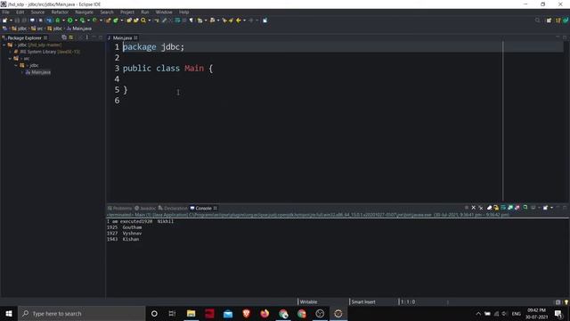The height and width of the screenshot is (321, 570).
Task: Click the Debug bug toolbar icon
Action: [x=58, y=21]
